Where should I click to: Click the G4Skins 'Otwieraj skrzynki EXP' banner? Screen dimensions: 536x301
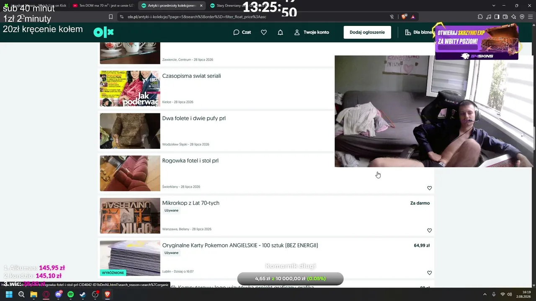point(477,42)
